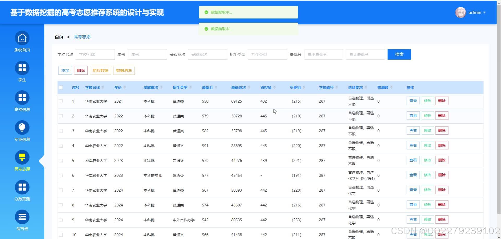The width and height of the screenshot is (501, 239).
Task: Focus the 最大最低分 input field
Action: click(365, 54)
